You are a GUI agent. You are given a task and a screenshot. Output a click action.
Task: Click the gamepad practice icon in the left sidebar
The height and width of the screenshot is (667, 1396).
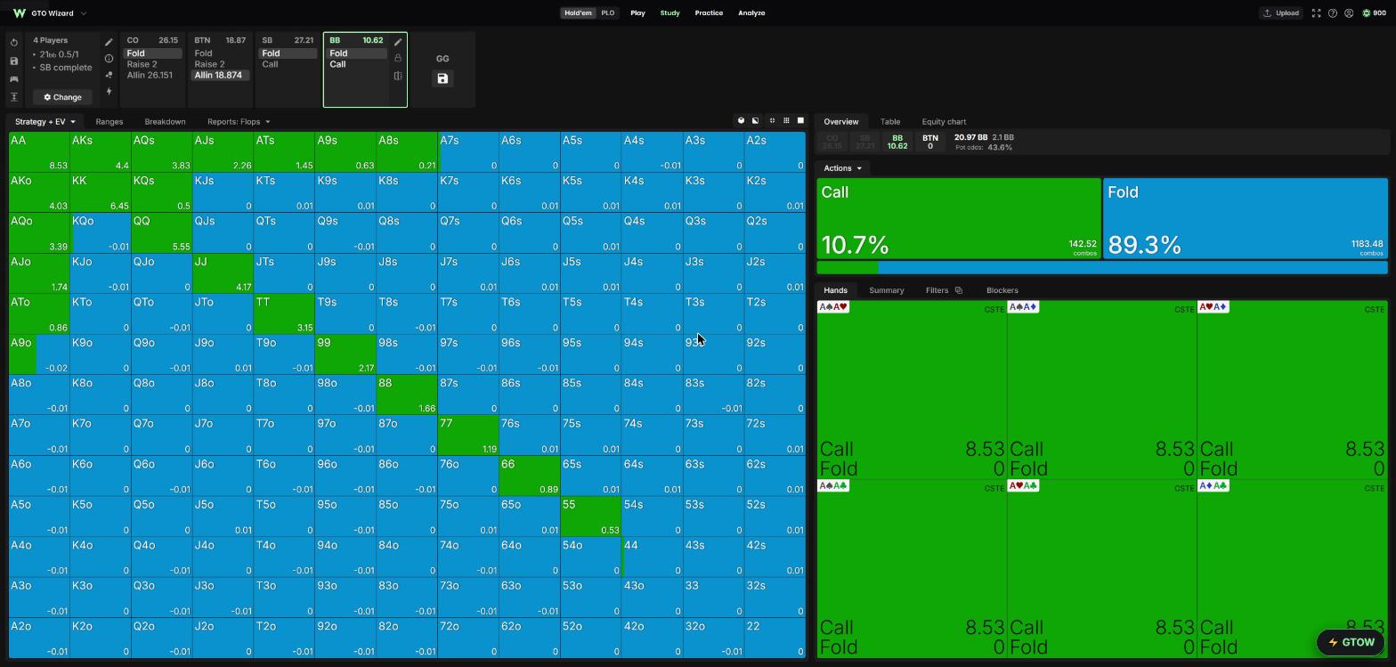pos(14,79)
